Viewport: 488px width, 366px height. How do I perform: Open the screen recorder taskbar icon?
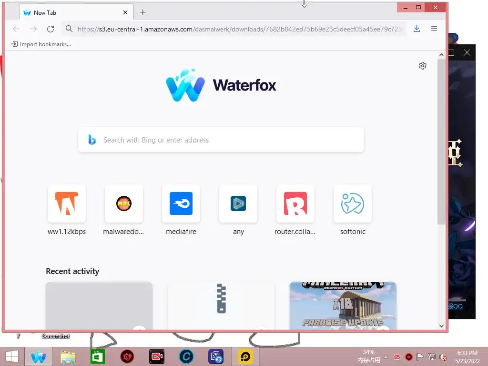(156, 356)
